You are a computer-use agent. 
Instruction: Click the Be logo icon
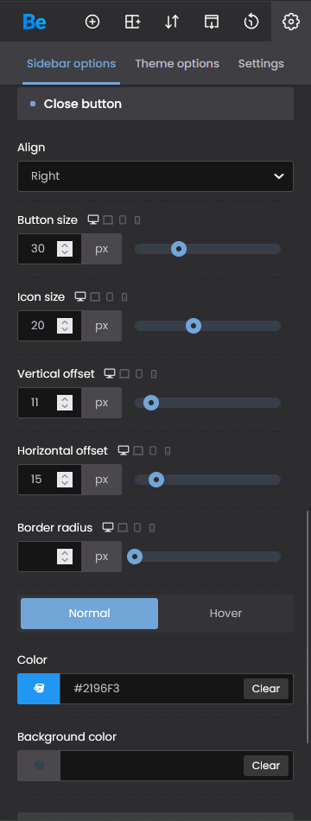(x=34, y=22)
